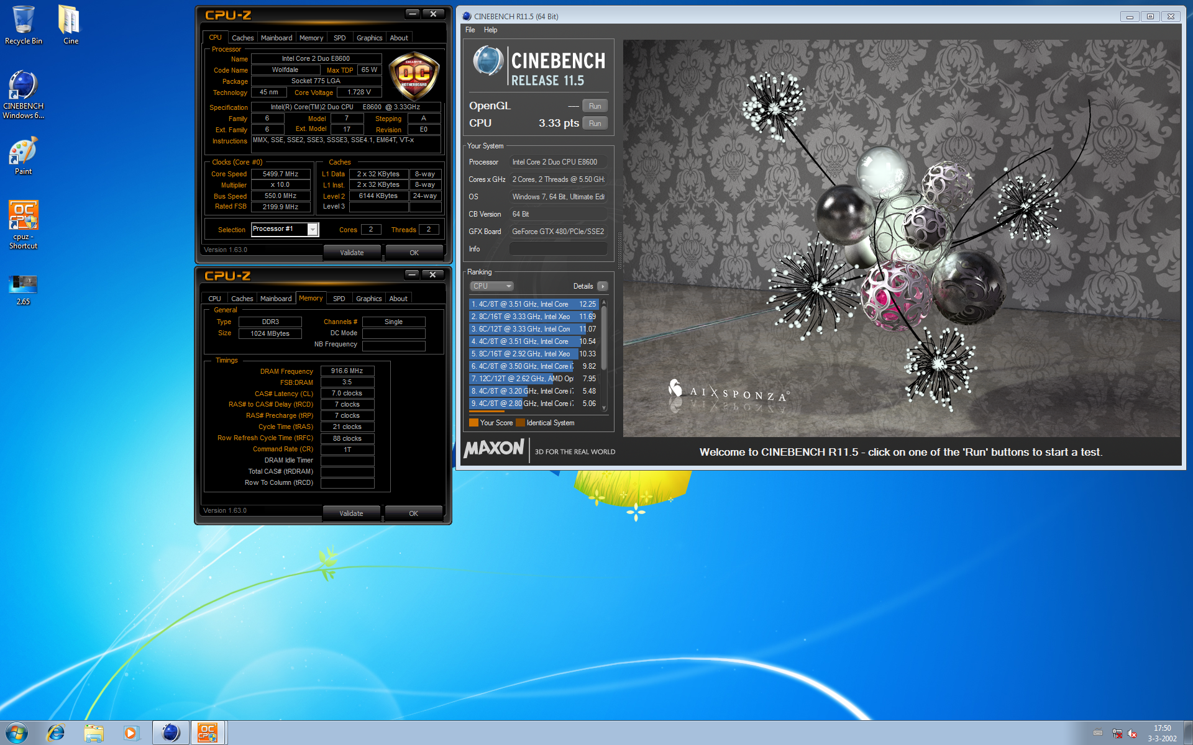Open the Caches tab in upper CPU-Z
The width and height of the screenshot is (1193, 745).
click(242, 38)
